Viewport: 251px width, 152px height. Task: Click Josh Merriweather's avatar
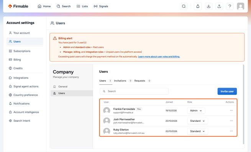coord(107,121)
